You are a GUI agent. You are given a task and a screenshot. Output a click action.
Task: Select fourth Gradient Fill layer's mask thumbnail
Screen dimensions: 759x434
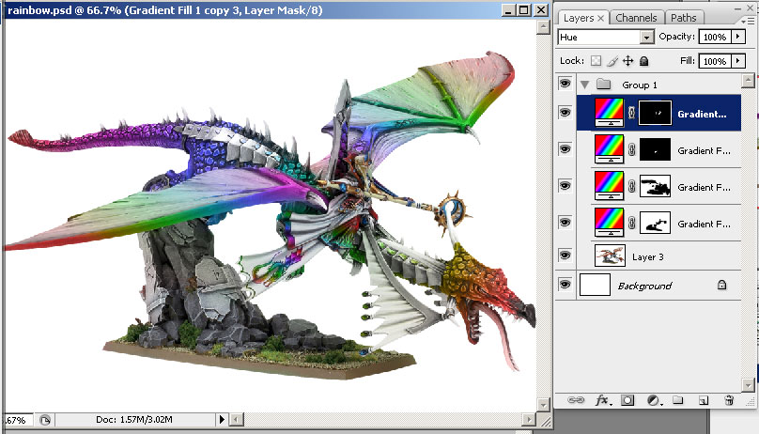(x=656, y=223)
